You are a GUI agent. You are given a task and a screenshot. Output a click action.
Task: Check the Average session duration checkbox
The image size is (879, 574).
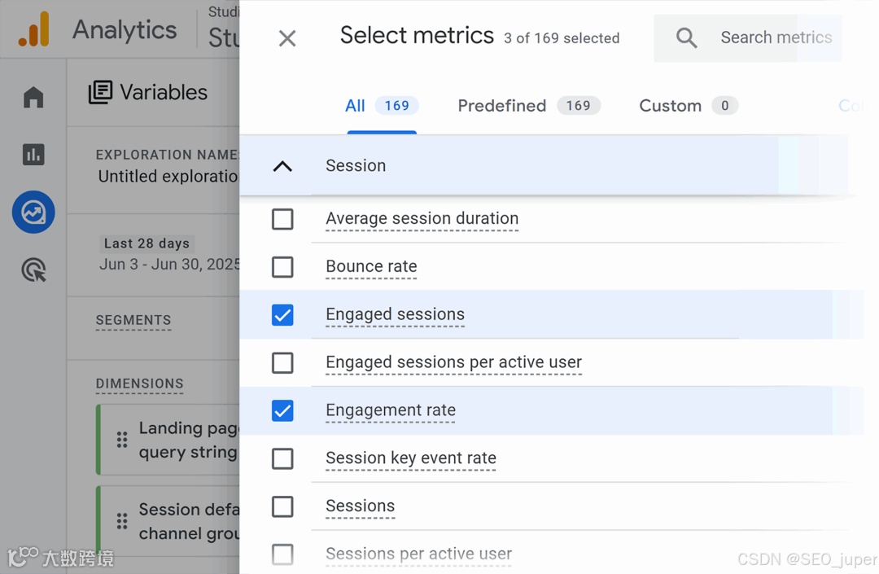tap(282, 219)
